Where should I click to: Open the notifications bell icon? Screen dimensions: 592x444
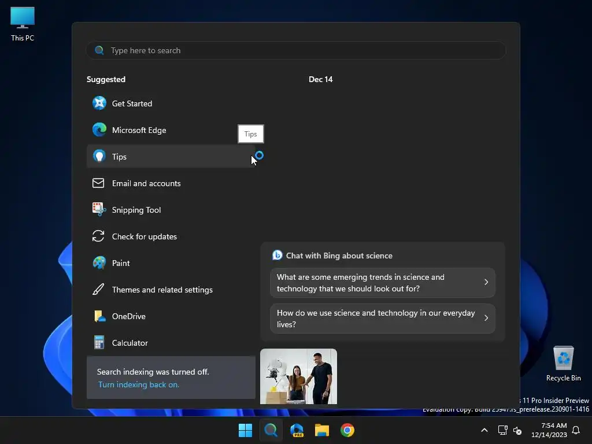[576, 430]
